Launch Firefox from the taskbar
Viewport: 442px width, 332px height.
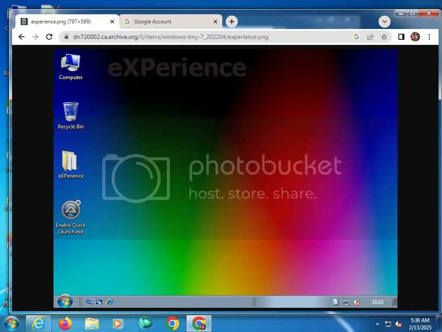pos(65,323)
